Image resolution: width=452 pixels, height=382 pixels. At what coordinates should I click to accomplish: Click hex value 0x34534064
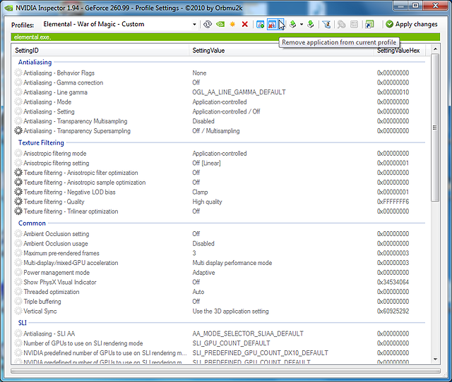[x=393, y=282]
